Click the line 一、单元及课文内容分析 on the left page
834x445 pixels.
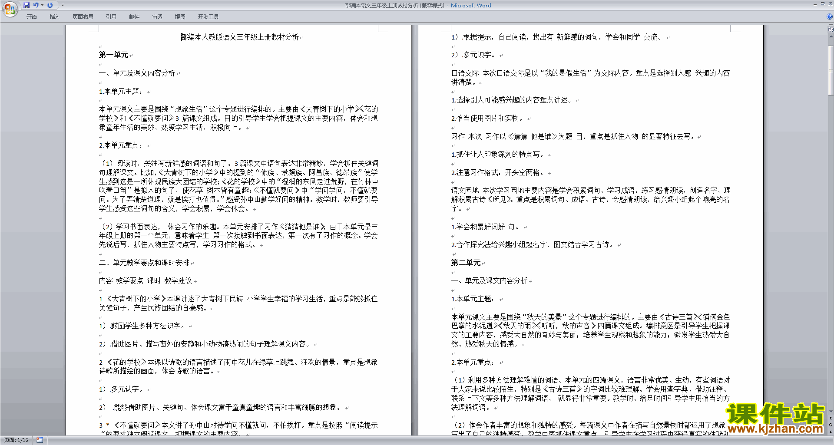[x=137, y=73]
